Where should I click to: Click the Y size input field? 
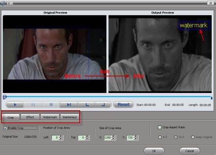tap(130, 138)
